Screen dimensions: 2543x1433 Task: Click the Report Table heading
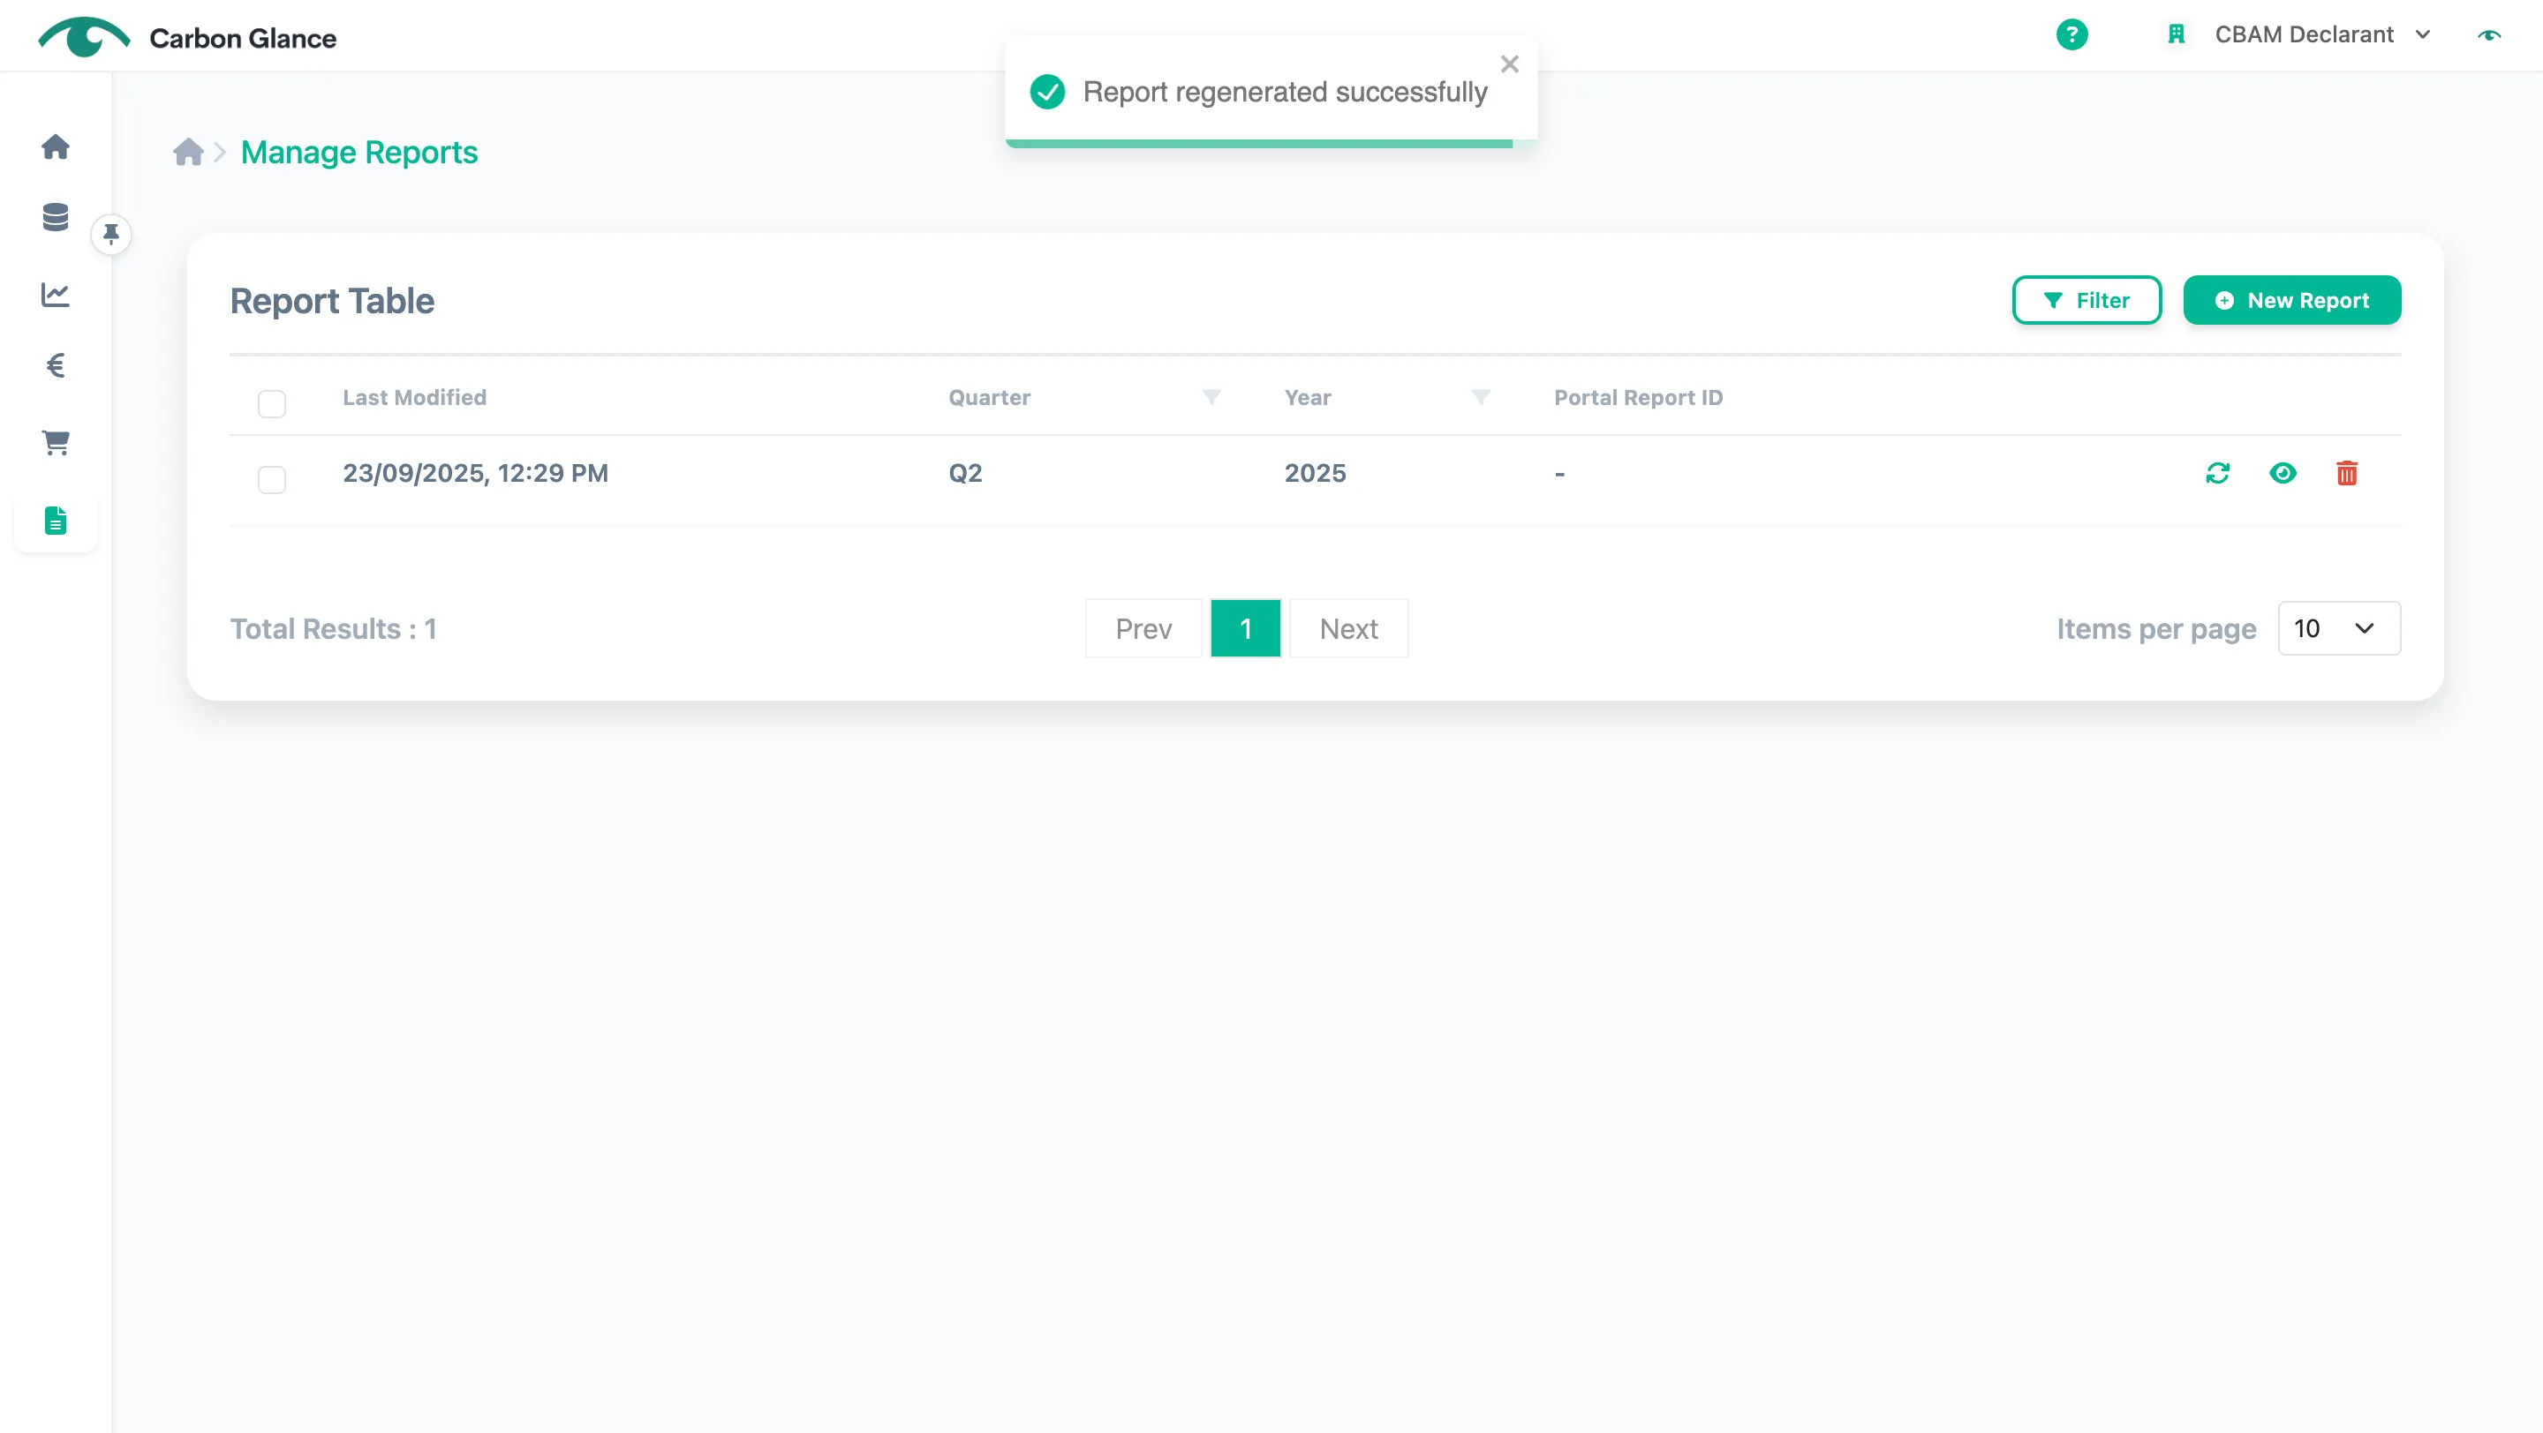pyautogui.click(x=332, y=301)
